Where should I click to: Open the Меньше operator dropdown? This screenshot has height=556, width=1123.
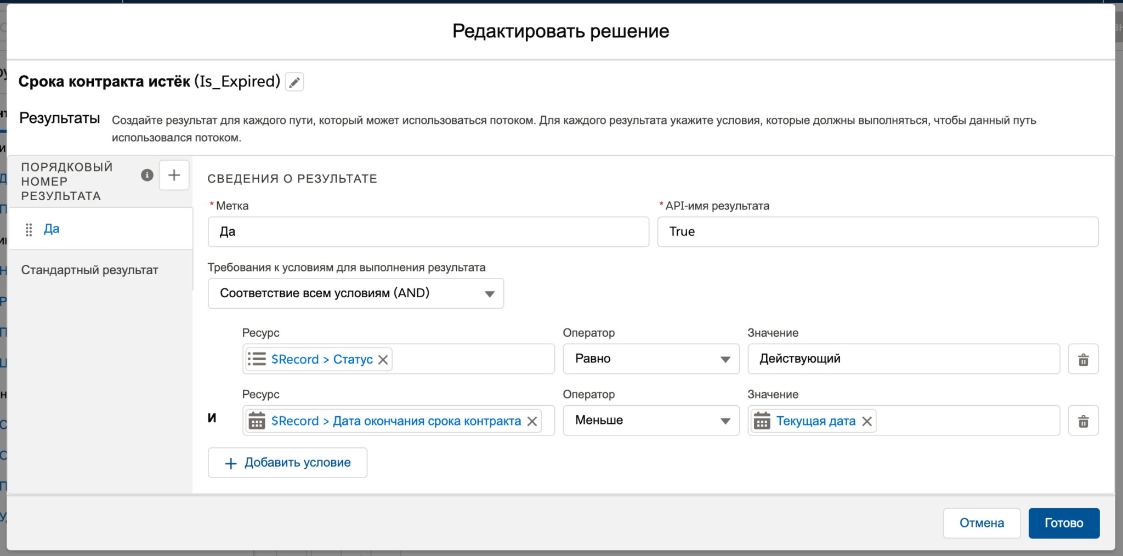tap(651, 421)
